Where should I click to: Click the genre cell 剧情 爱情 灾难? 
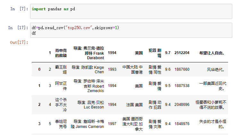[x=155, y=124]
